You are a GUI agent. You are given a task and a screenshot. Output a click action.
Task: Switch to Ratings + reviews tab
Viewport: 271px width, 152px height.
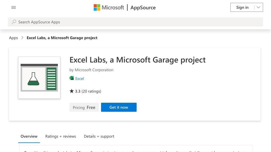60,136
